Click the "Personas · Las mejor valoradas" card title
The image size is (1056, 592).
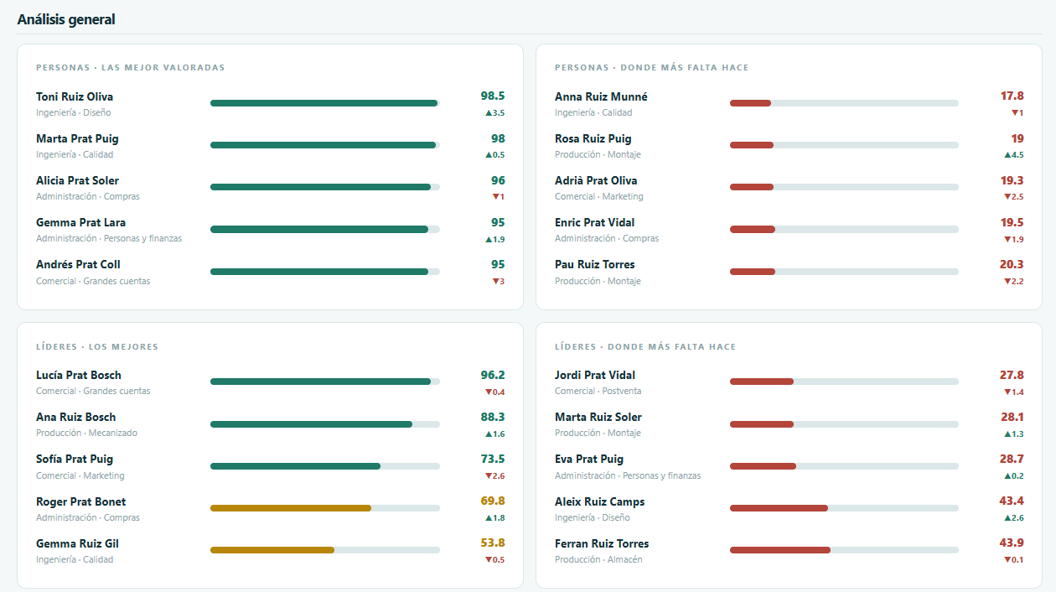click(131, 68)
